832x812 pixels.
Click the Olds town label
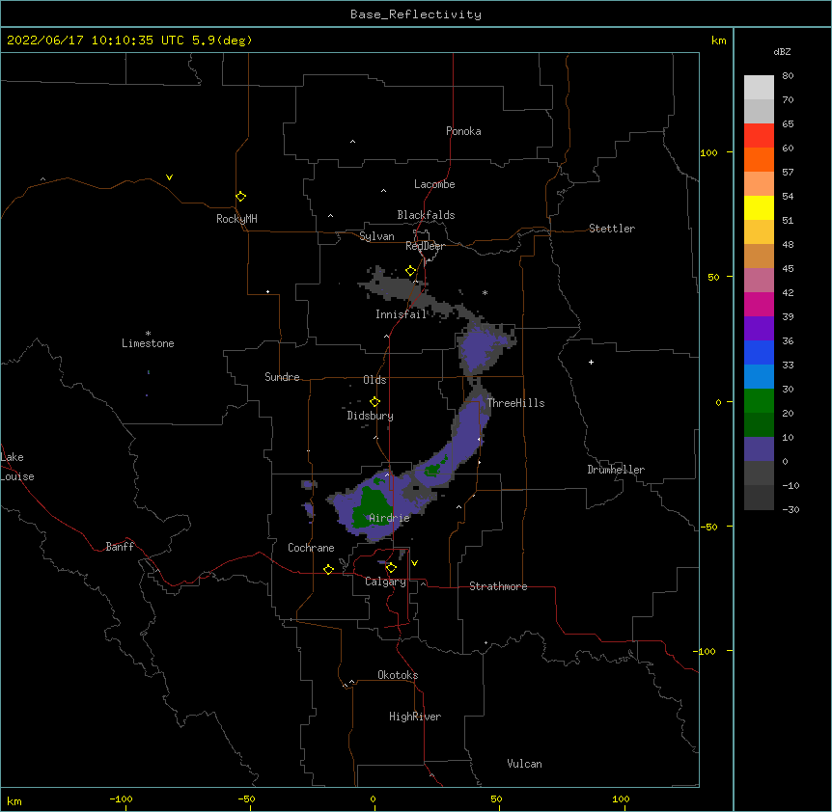click(x=374, y=380)
